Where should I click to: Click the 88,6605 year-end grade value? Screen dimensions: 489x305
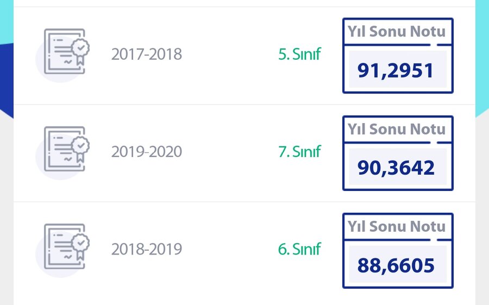[396, 265]
